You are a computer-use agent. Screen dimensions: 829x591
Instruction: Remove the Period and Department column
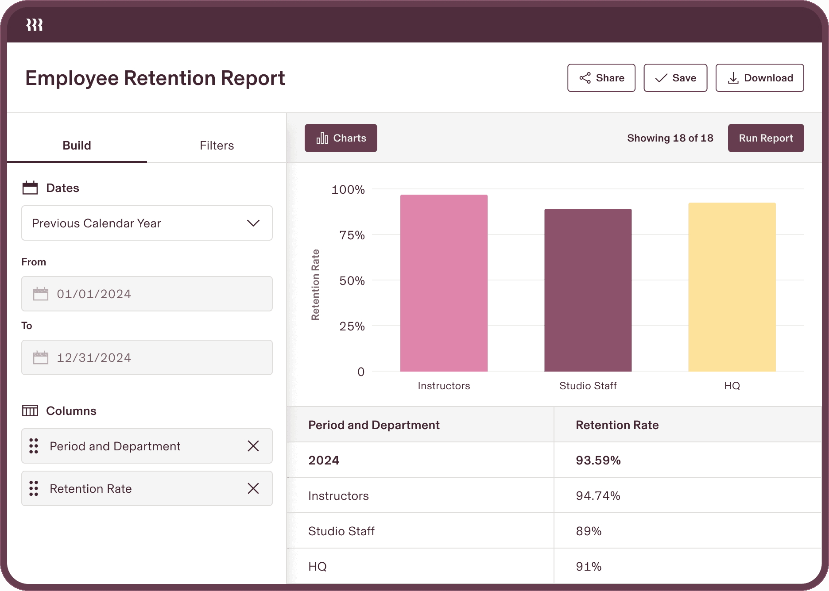253,446
